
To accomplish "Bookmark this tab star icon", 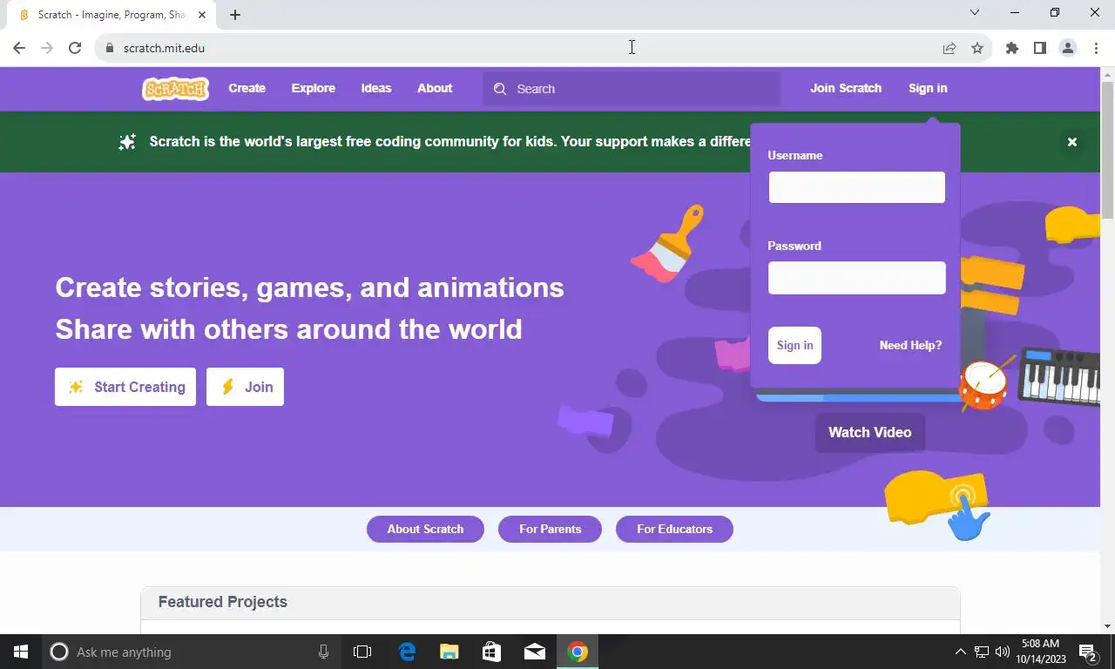I will (x=977, y=48).
